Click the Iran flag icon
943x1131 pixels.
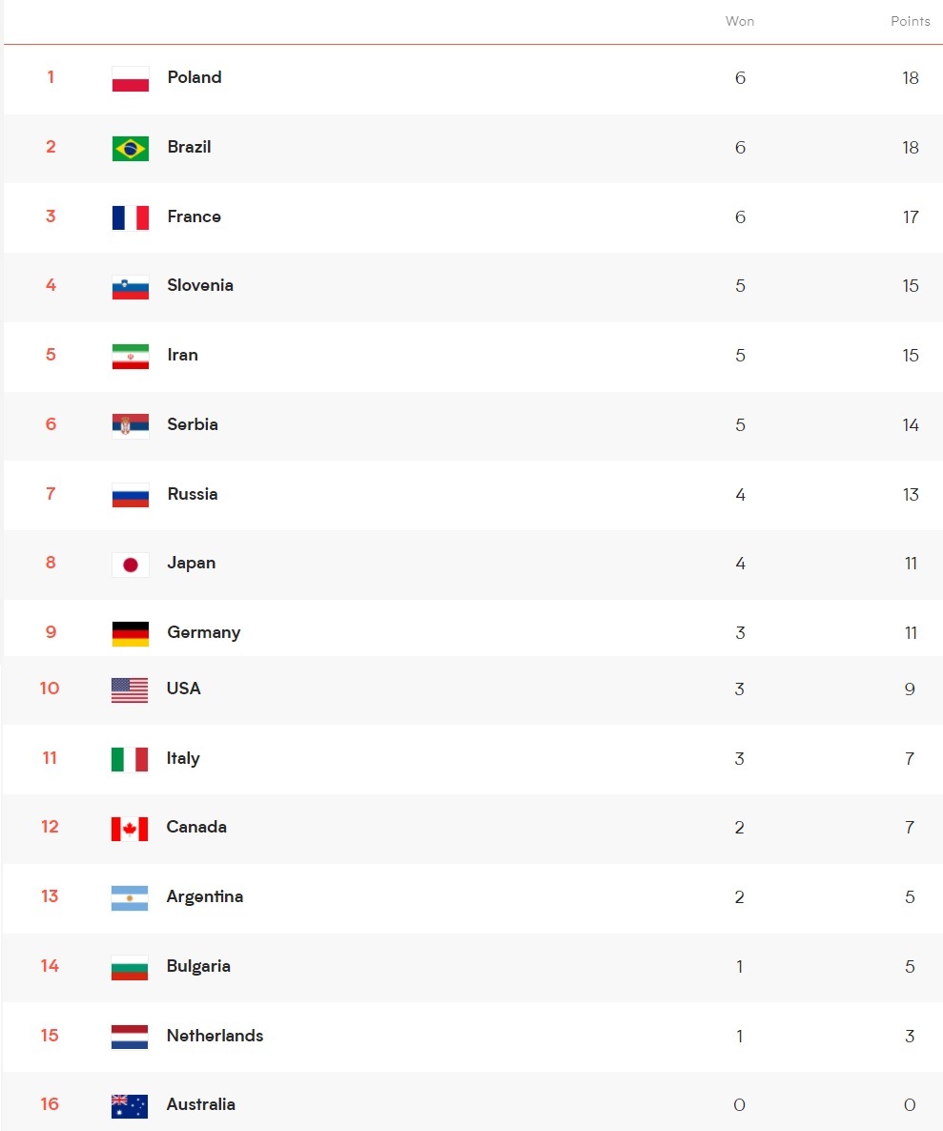point(130,357)
